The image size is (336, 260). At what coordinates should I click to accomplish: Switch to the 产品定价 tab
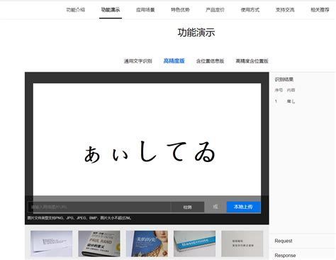tap(215, 10)
